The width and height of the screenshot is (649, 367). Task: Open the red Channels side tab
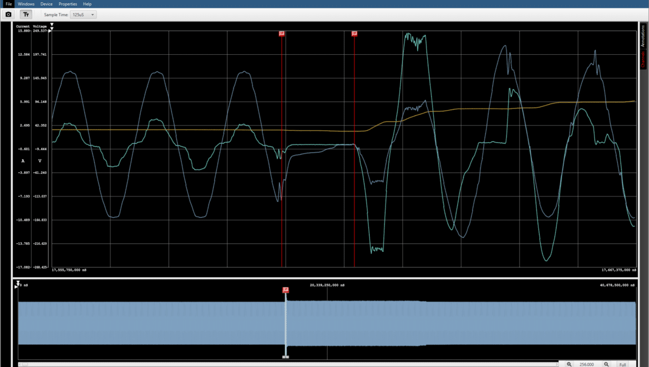pos(643,59)
